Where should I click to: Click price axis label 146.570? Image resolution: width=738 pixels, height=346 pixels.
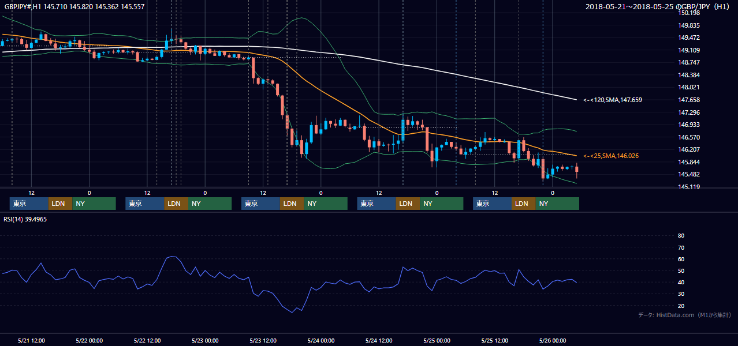(x=689, y=137)
